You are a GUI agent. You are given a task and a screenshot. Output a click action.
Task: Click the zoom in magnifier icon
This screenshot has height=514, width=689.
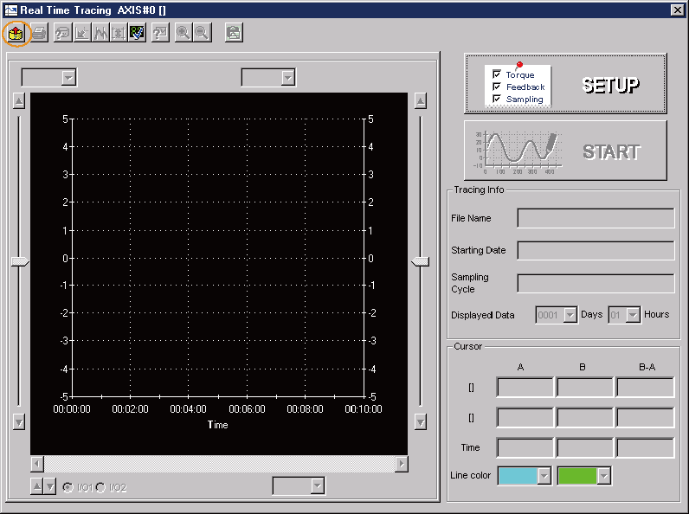[183, 33]
